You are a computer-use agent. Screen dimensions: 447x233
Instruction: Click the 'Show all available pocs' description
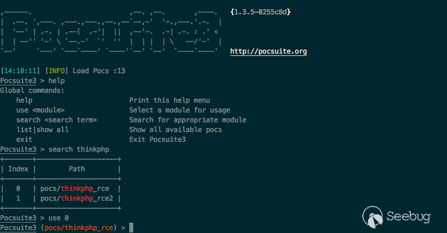(175, 130)
